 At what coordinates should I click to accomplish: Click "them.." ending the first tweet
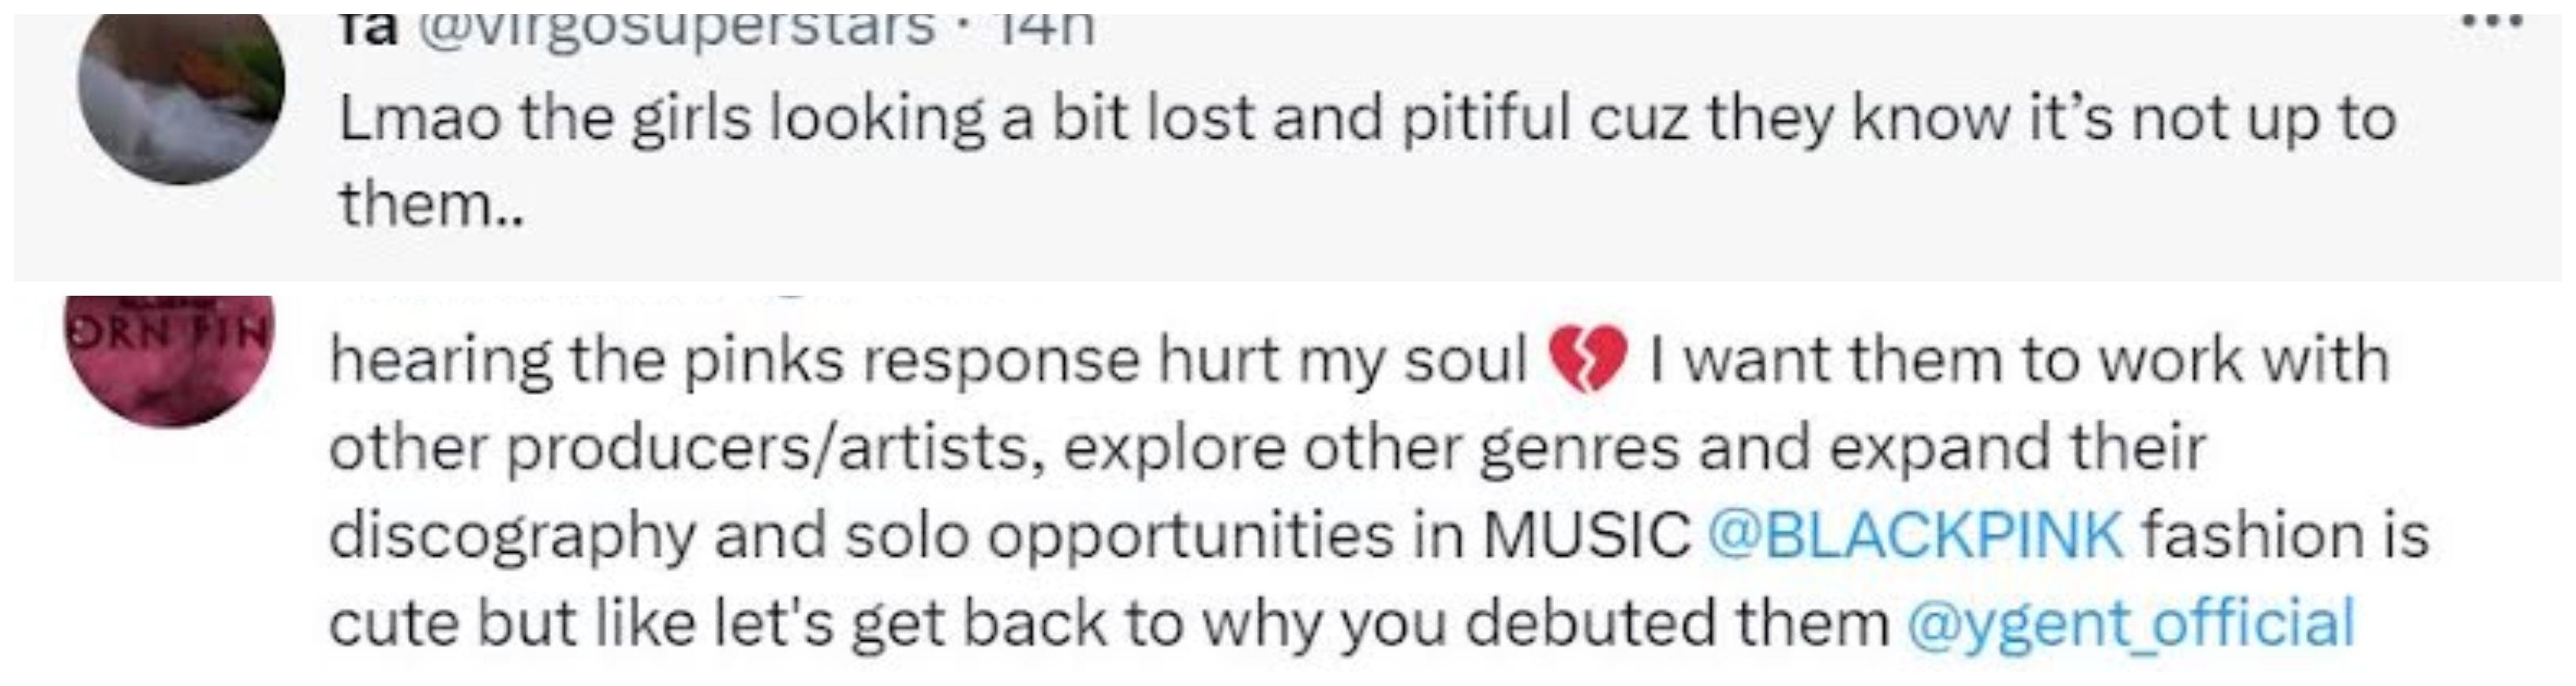click(x=432, y=203)
